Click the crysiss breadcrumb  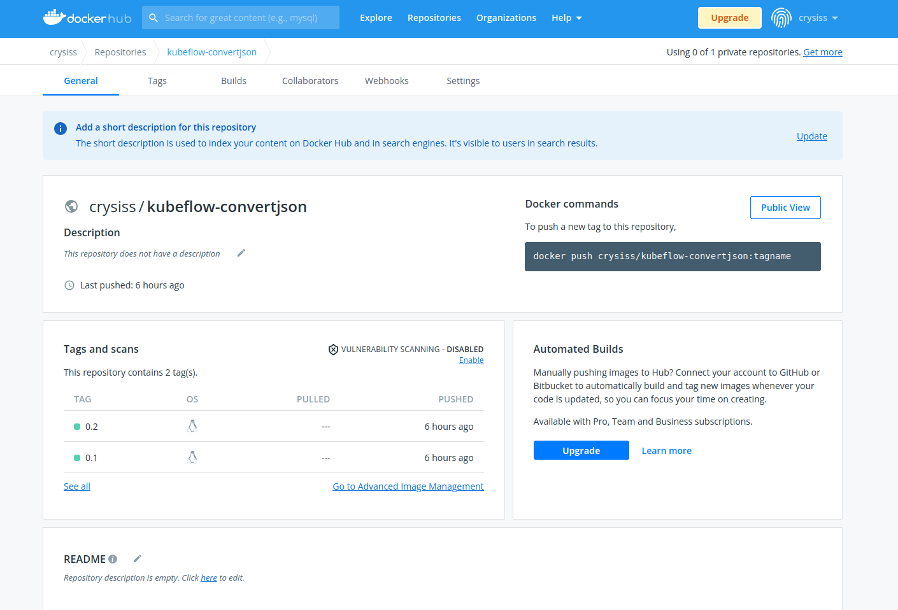click(63, 52)
